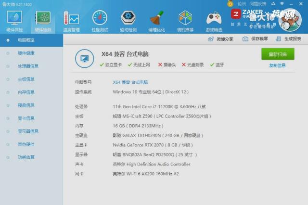
Task: Click the X64 兼容 台式电脑 heading
Action: (x=125, y=54)
